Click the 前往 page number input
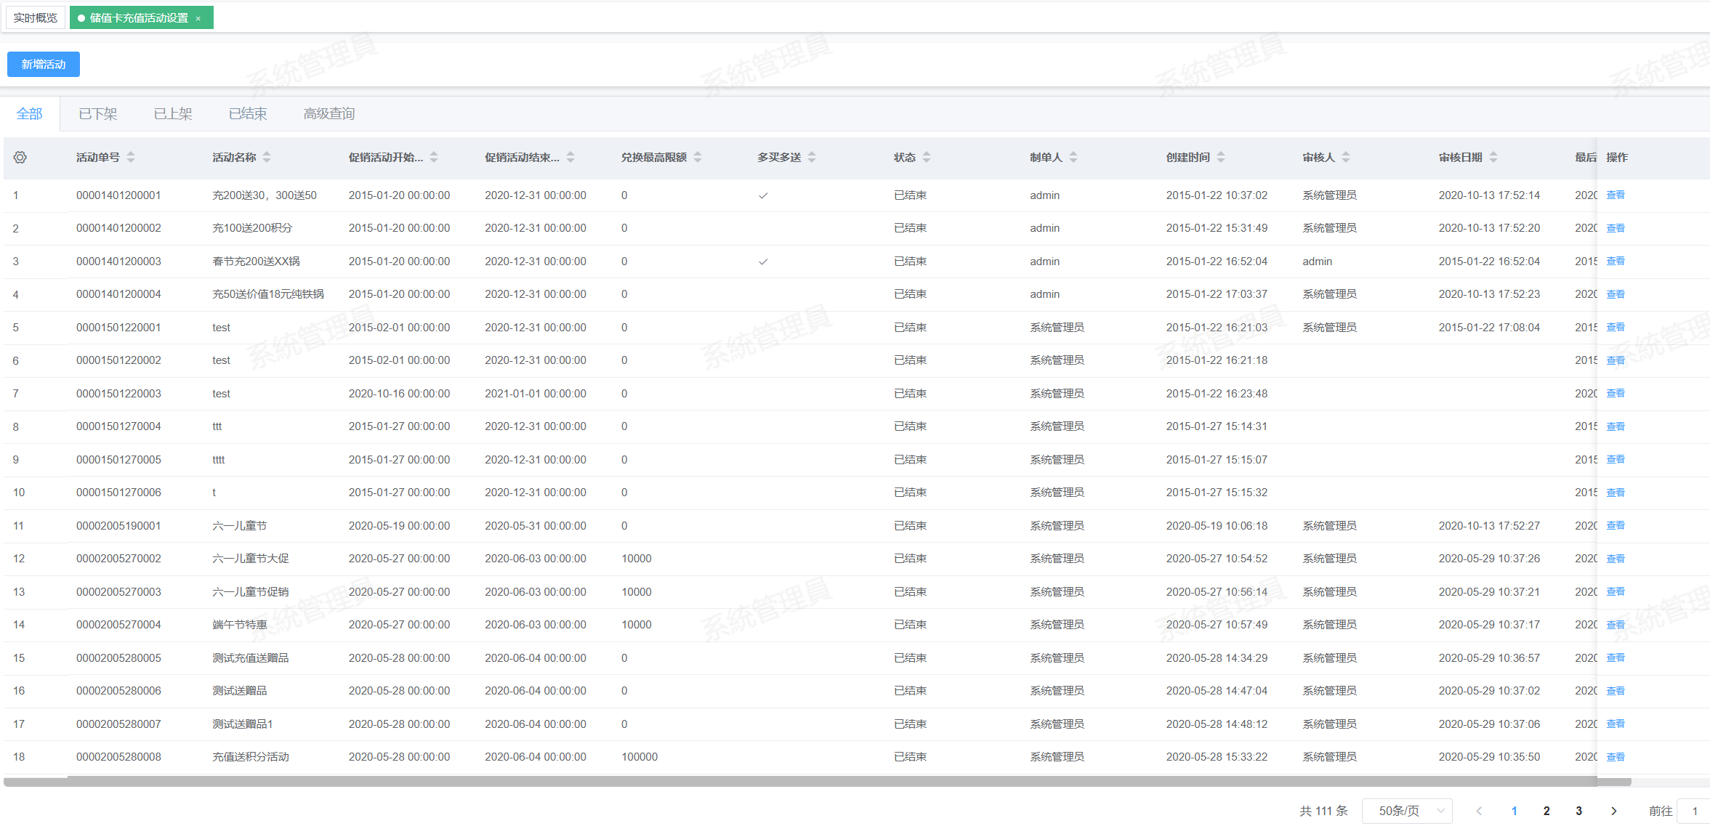This screenshot has height=826, width=1710. point(1695,811)
